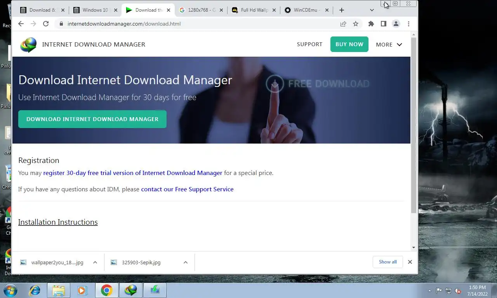This screenshot has width=497, height=298.
Task: Click the Show all downloads button
Action: coord(388,262)
